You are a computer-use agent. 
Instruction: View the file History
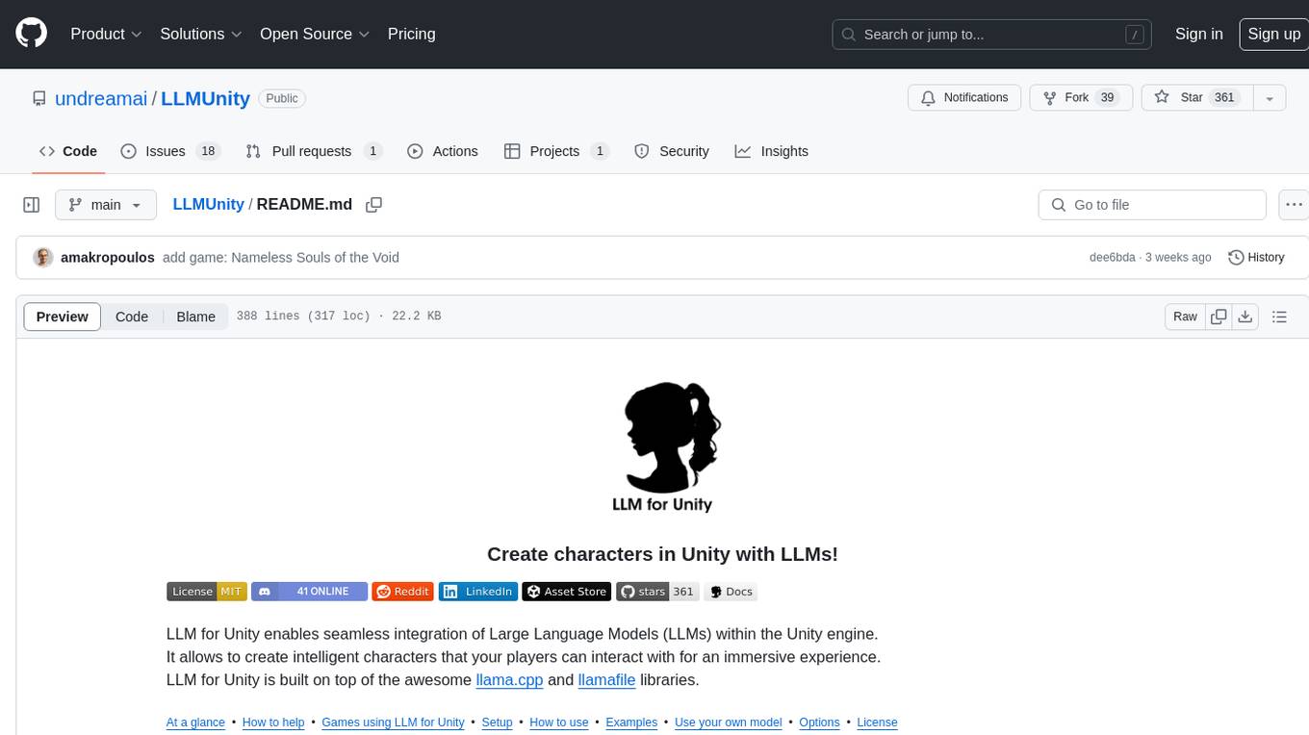coord(1256,258)
